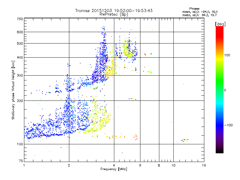This screenshot has height=180, width=240.
Task: Click x-axis tick label '6'
Action: tap(140, 165)
